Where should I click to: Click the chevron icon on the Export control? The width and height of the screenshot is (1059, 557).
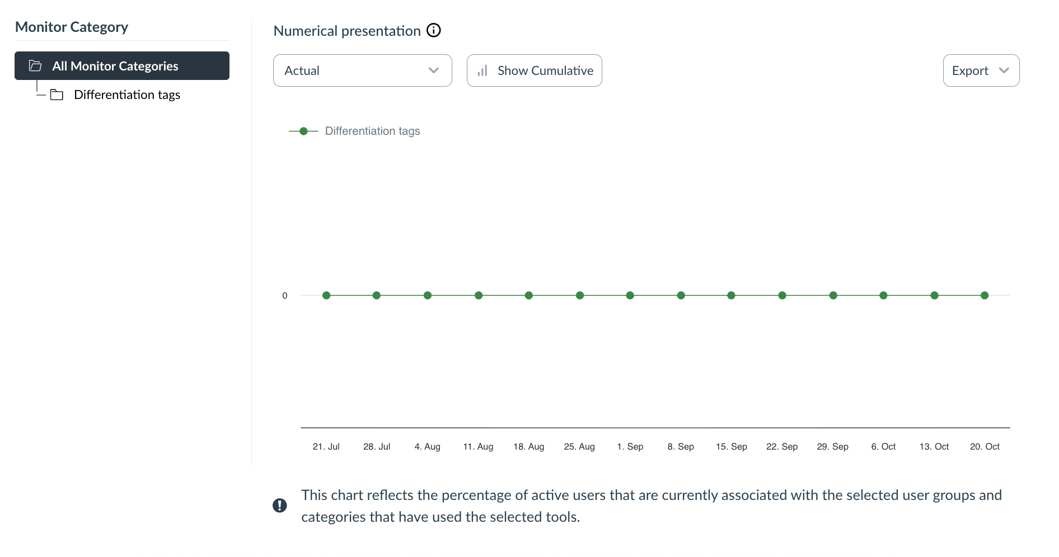click(1004, 70)
